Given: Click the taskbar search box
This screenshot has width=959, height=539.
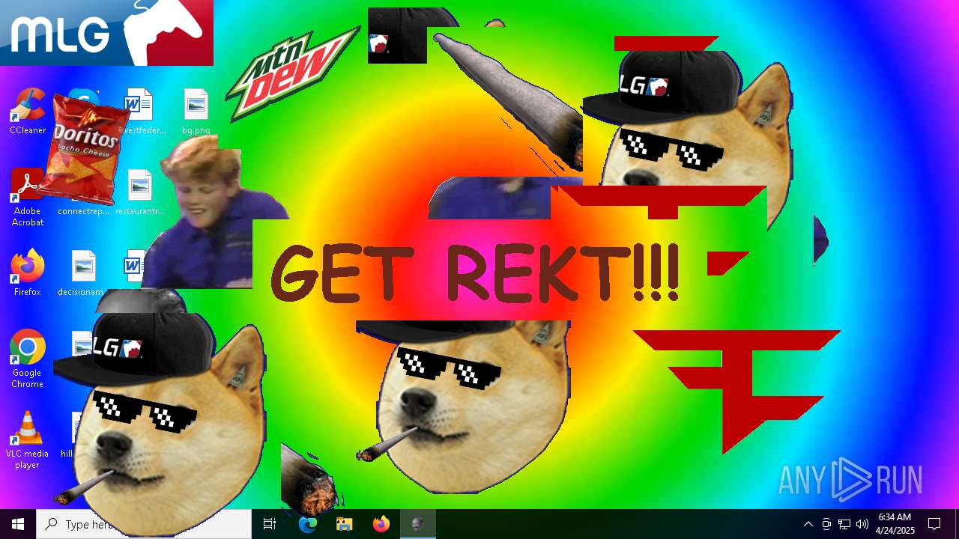Looking at the screenshot, I should point(144,524).
